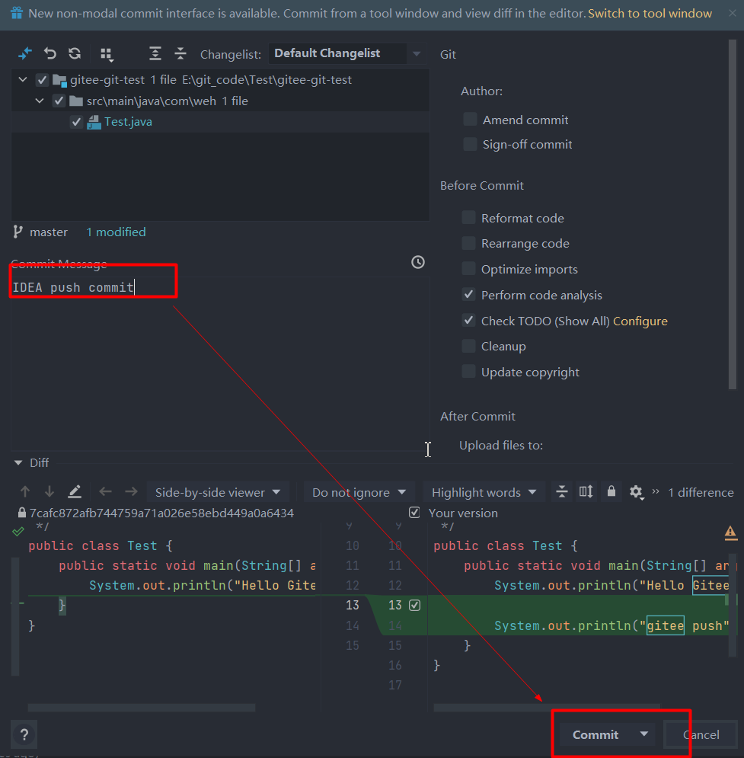
Task: Click the "1 difference" label
Action: click(x=701, y=492)
